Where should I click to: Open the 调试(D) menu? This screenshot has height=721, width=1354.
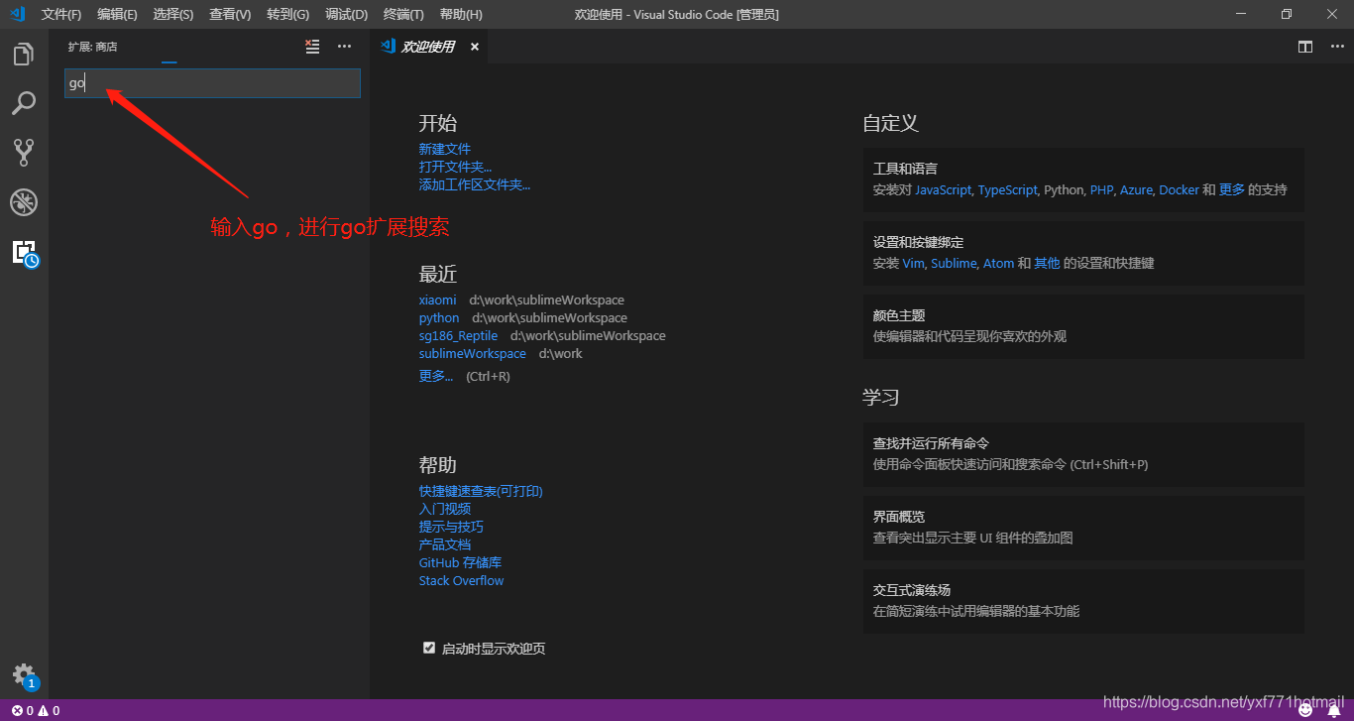346,14
